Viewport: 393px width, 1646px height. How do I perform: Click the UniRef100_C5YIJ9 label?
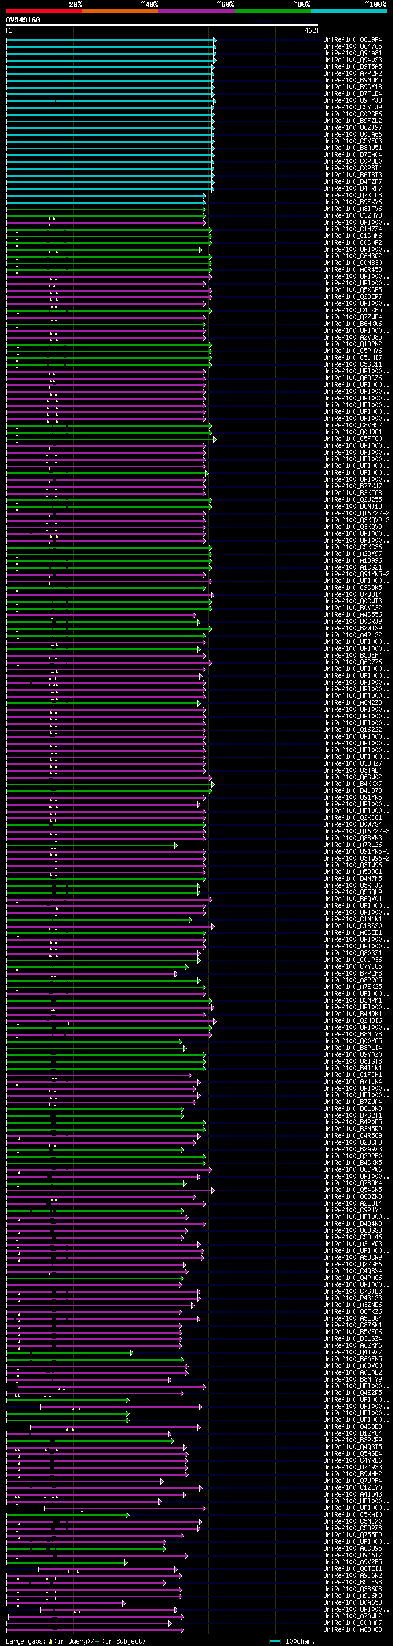point(353,108)
